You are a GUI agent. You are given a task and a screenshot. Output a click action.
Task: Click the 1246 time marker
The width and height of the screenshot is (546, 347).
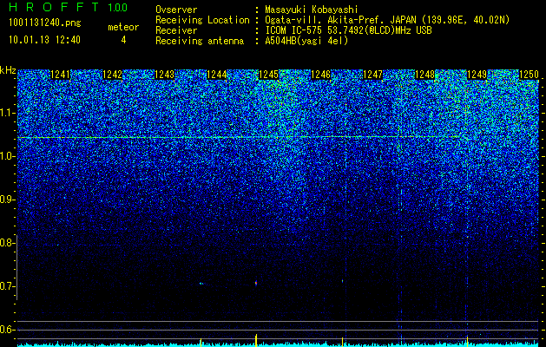click(320, 75)
